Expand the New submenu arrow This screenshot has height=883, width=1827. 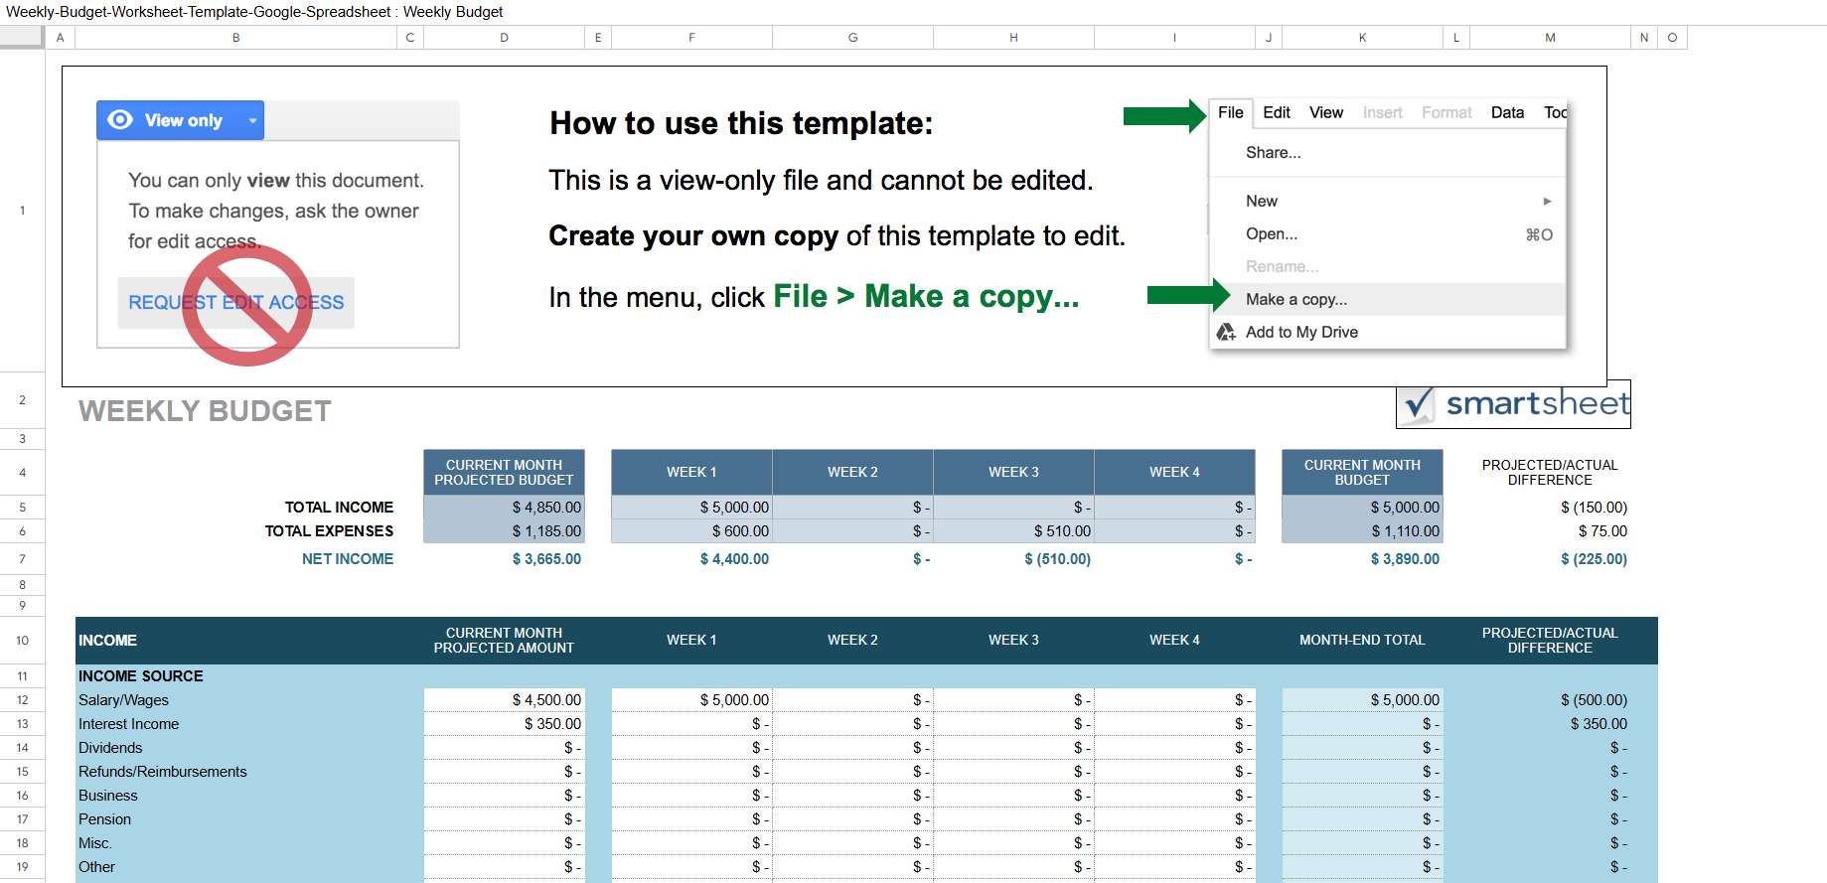(x=1547, y=202)
